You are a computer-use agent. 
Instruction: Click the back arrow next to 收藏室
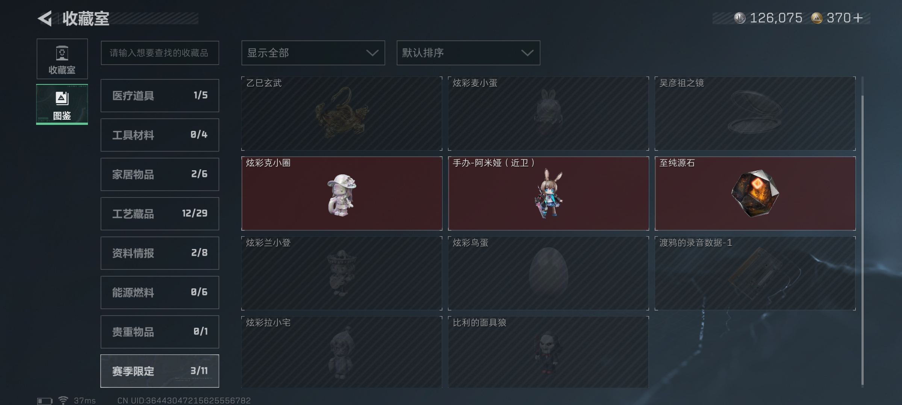(x=45, y=18)
